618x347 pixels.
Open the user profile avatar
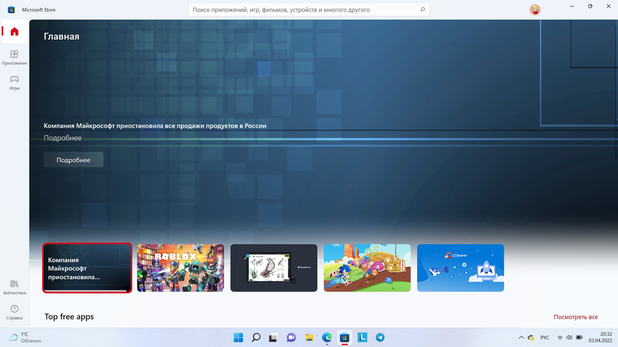[535, 10]
